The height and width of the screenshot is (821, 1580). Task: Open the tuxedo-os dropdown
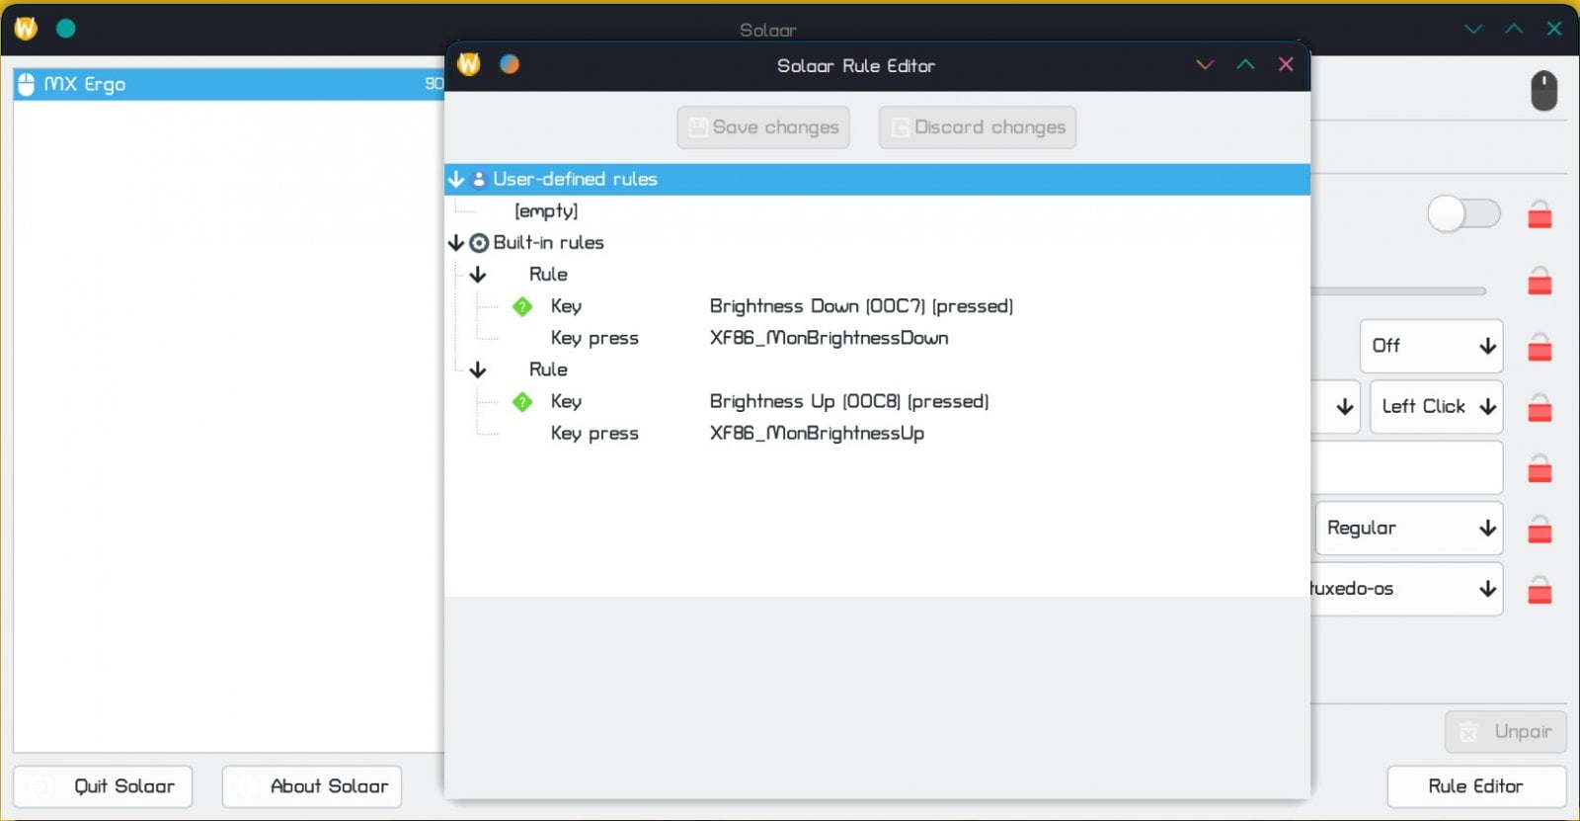tap(1406, 589)
